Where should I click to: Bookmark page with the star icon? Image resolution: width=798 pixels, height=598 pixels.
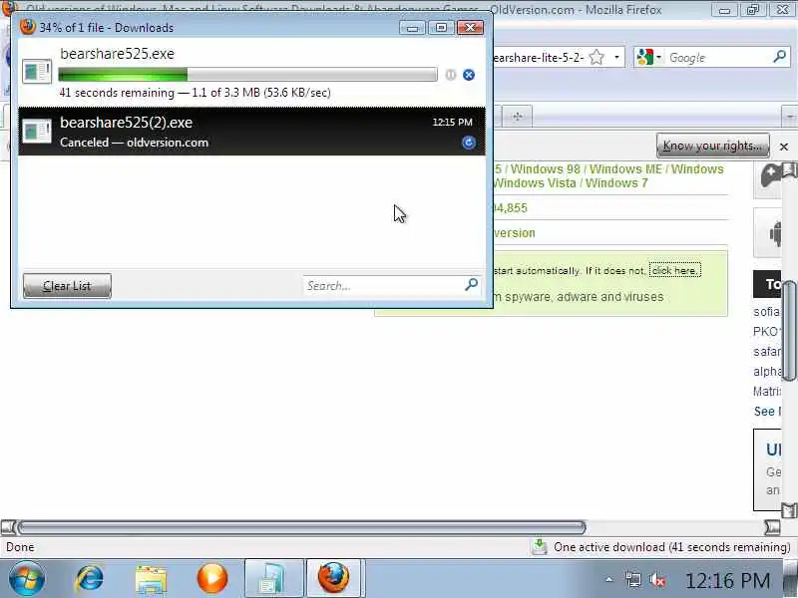[597, 57]
